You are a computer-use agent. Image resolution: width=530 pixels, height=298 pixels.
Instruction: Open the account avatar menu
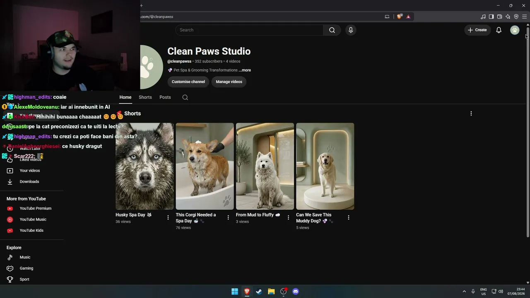click(x=515, y=30)
